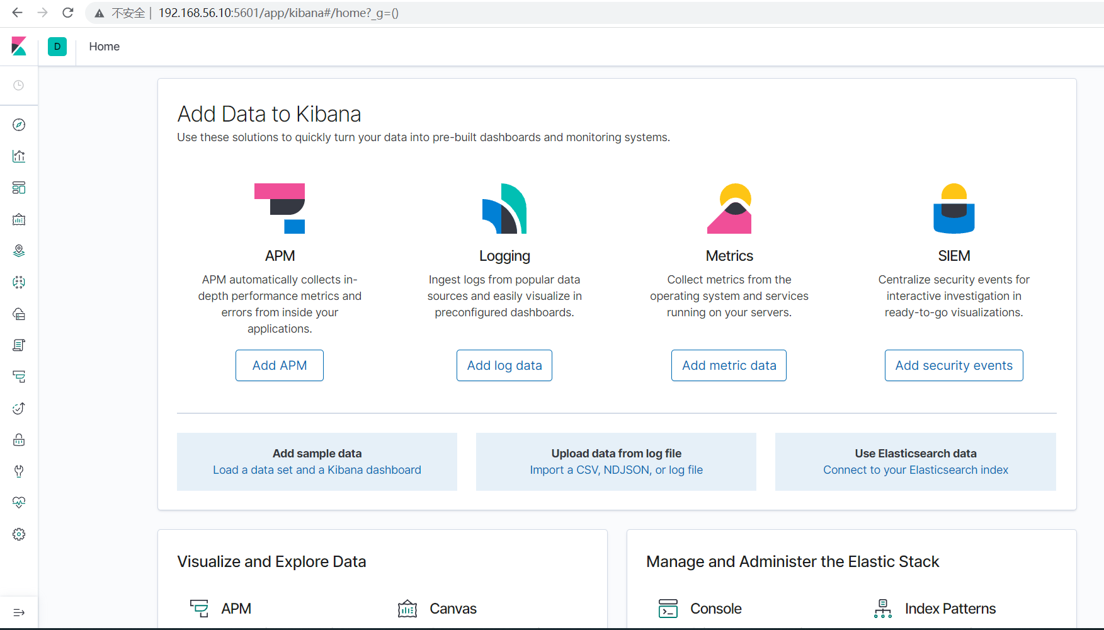The width and height of the screenshot is (1104, 630).
Task: Expand the sidebar navigation arrow at bottom
Action: click(19, 612)
